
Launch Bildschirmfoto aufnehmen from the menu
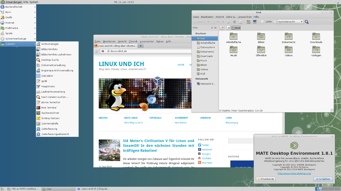click(x=57, y=54)
